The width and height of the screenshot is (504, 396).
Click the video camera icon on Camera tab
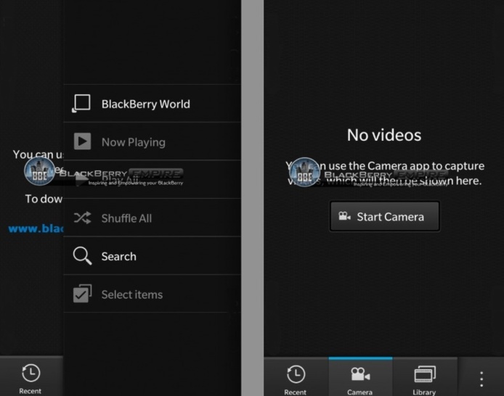pos(360,374)
